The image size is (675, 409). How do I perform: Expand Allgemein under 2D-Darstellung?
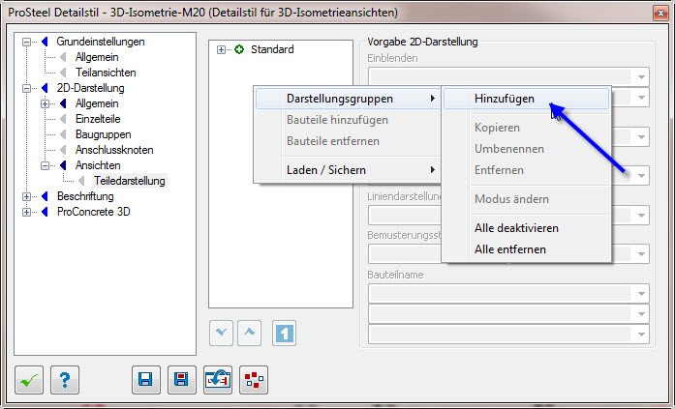(46, 104)
